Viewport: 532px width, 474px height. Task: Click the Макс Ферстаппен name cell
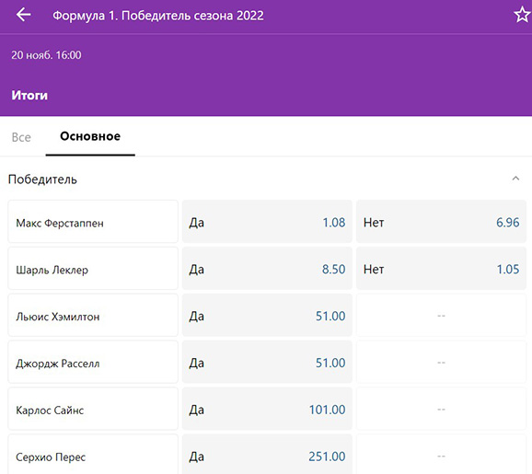[x=93, y=222]
